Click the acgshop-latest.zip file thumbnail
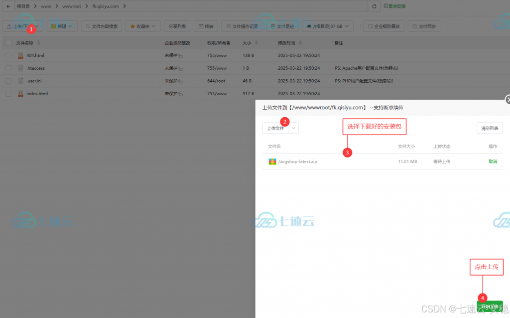Viewport: 510px width, 318px height. (x=272, y=161)
